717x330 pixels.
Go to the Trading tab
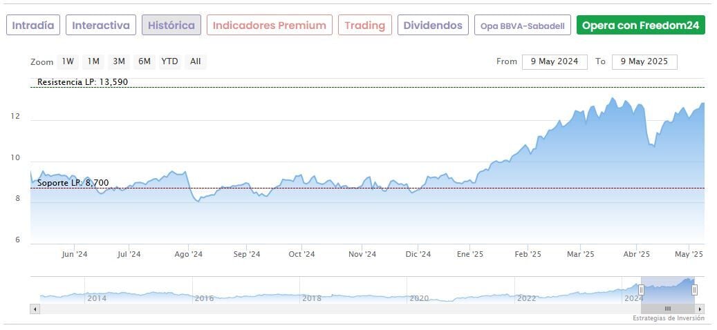click(x=364, y=26)
